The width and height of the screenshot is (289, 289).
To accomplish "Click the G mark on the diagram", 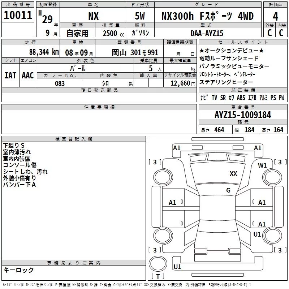I will tap(228, 190).
